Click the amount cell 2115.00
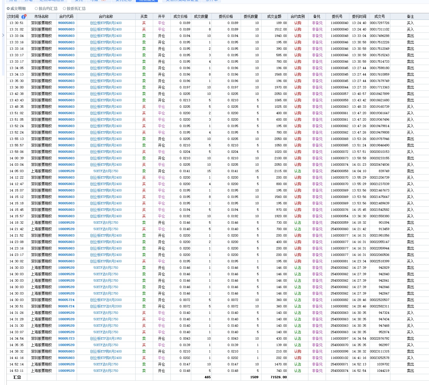Image resolution: width=429 pixels, height=385 pixels. (281, 171)
